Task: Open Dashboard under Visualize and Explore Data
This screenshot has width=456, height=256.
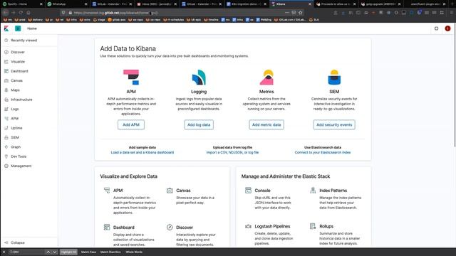Action: click(x=123, y=228)
